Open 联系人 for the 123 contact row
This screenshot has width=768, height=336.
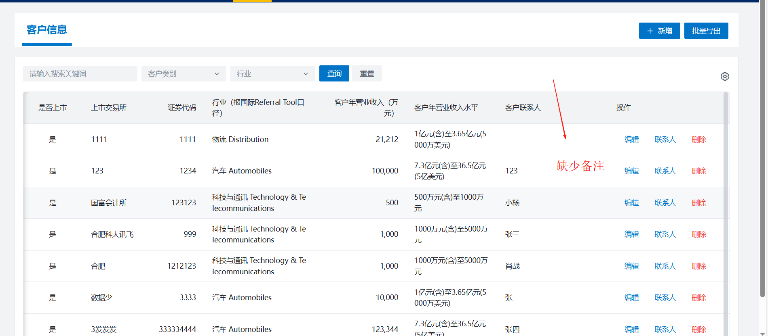tap(665, 171)
